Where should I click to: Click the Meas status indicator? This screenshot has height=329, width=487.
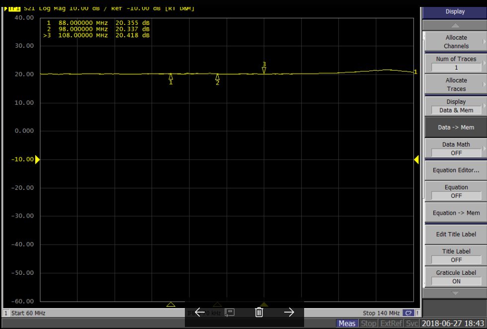click(x=347, y=324)
